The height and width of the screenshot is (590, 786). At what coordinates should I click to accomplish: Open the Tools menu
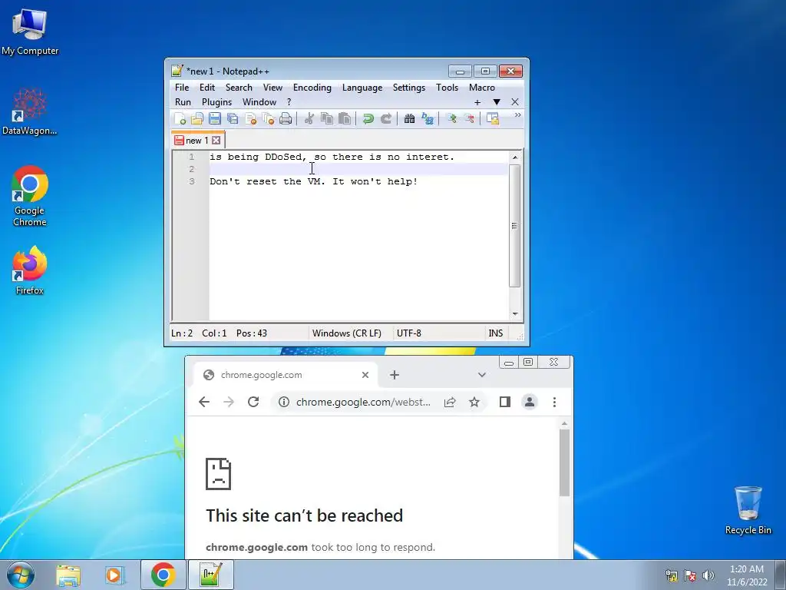[x=447, y=88]
